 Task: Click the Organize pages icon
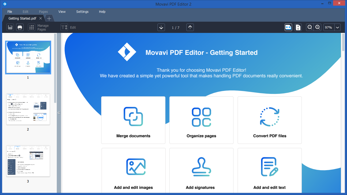tap(201, 117)
